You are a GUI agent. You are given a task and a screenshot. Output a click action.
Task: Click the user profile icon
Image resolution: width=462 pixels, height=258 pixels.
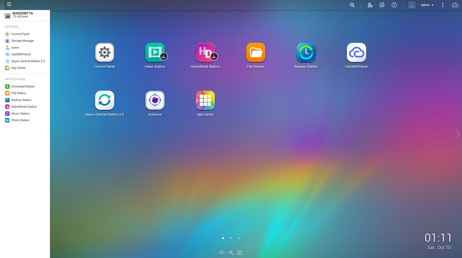point(412,5)
